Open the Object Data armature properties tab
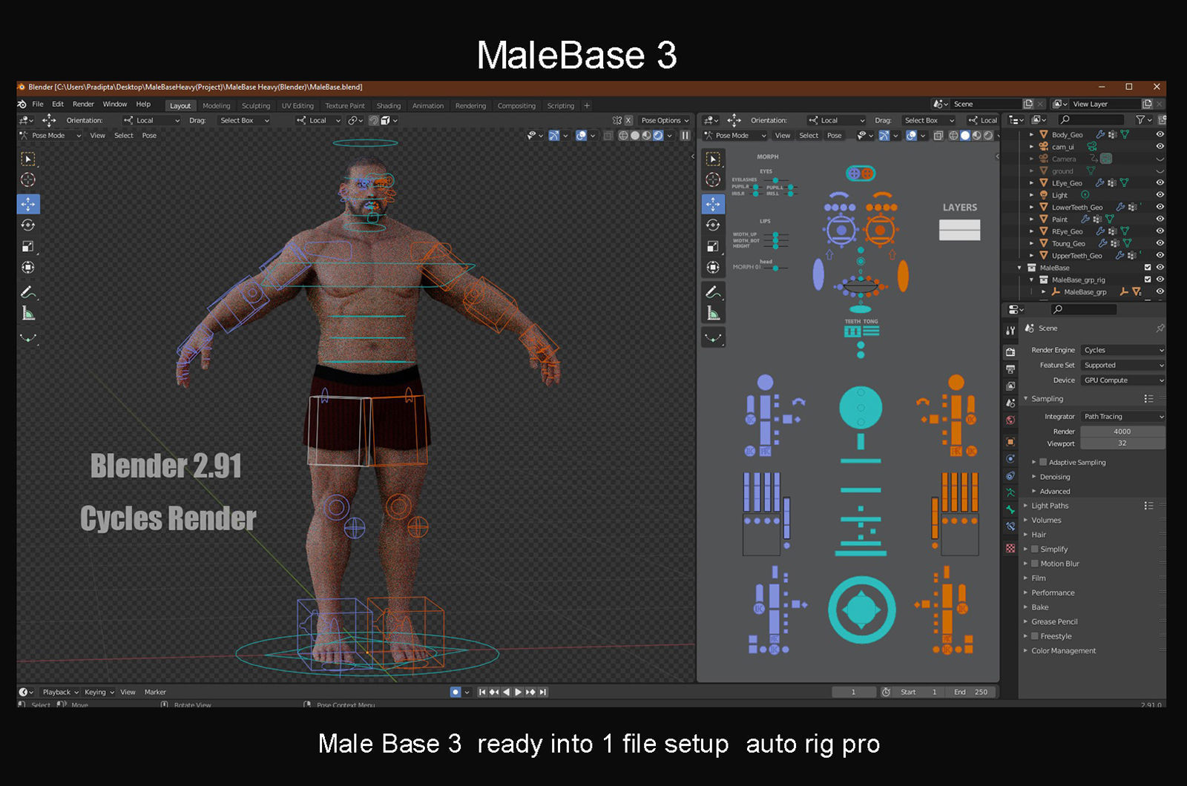 click(1010, 492)
